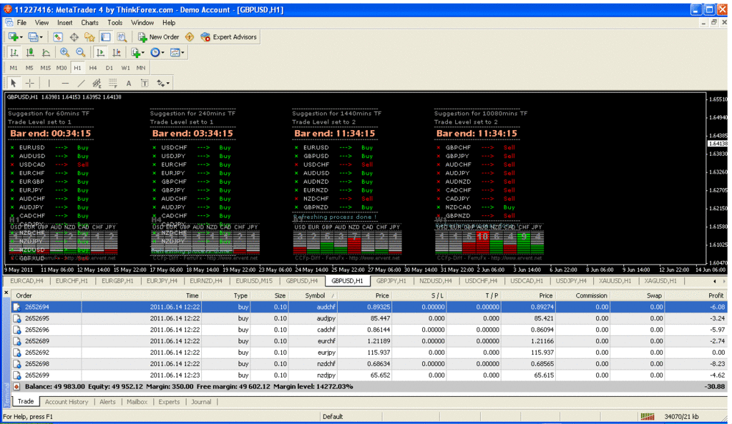This screenshot has width=732, height=424.
Task: Click the connection status bars icon
Action: click(648, 417)
